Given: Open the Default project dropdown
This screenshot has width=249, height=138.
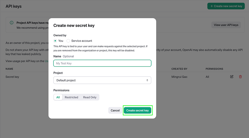Looking at the screenshot, I should point(102,80).
